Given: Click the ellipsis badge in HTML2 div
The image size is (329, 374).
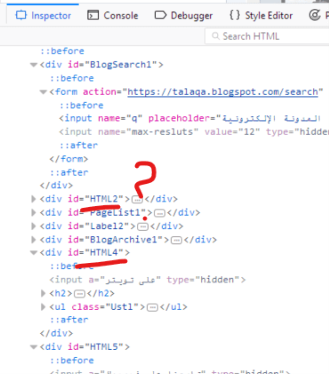Looking at the screenshot, I should click(137, 200).
